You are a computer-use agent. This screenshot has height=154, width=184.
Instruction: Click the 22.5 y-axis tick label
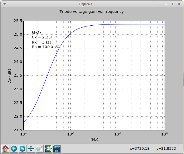[x=18, y=103]
